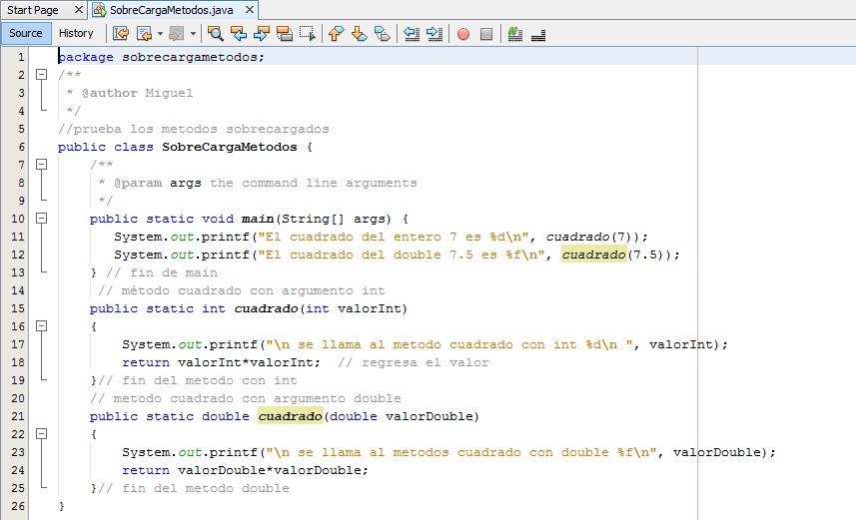Viewport: 856px width, 520px height.
Task: Go to Next Bookmark icon
Action: (359, 33)
